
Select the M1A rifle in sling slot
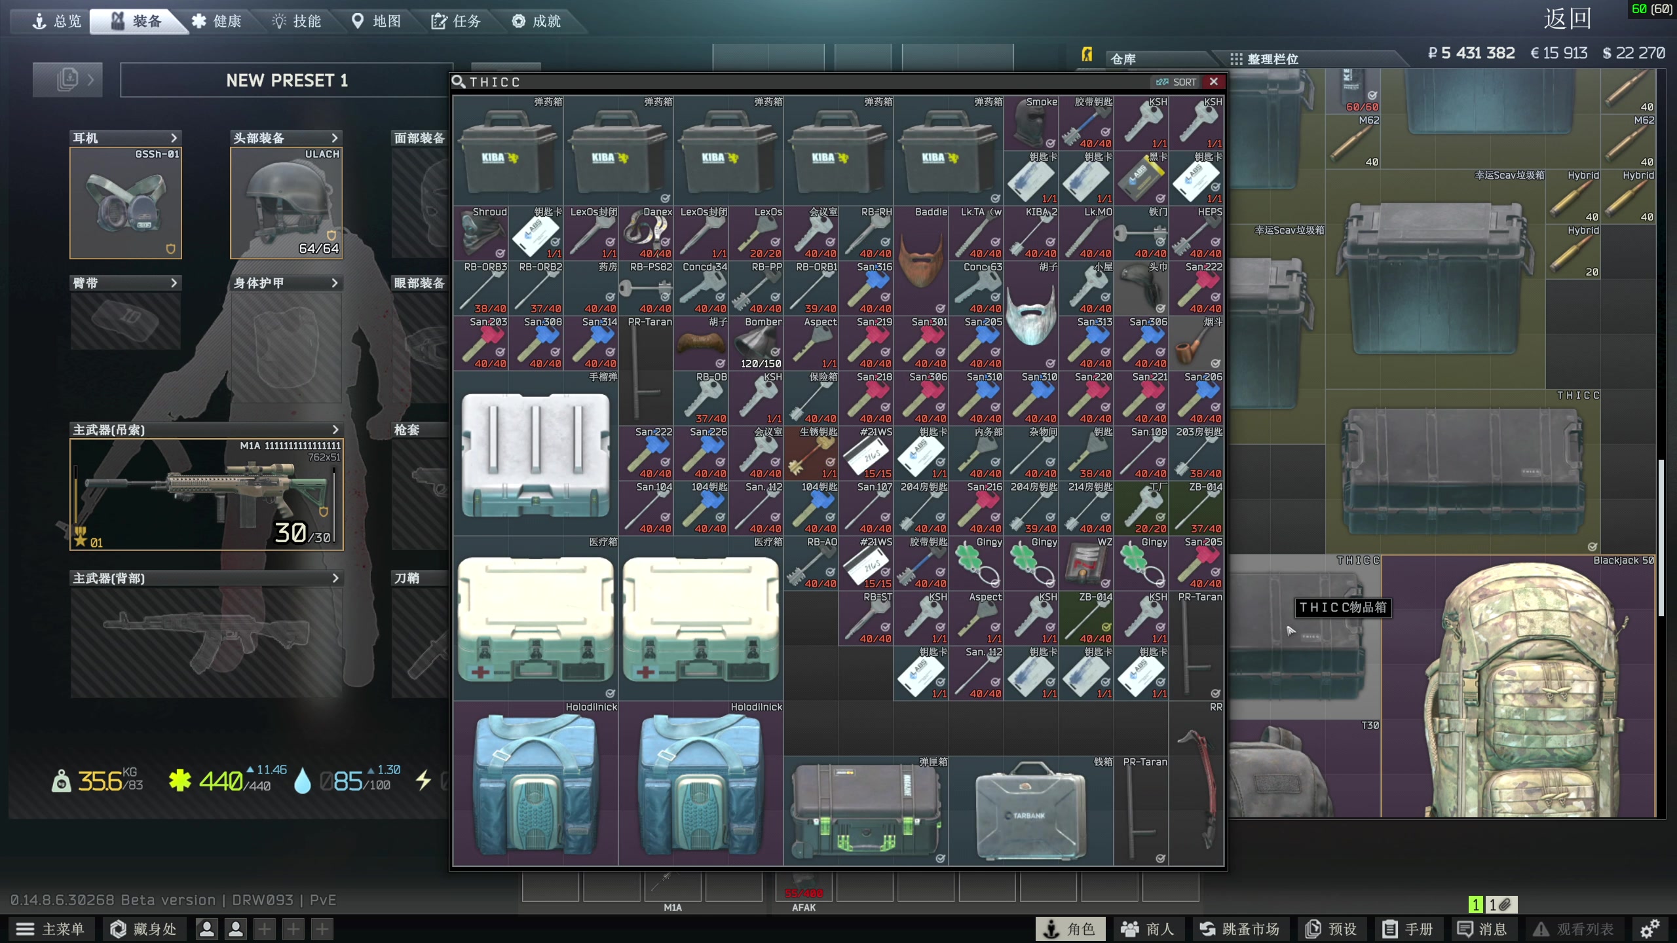(206, 494)
